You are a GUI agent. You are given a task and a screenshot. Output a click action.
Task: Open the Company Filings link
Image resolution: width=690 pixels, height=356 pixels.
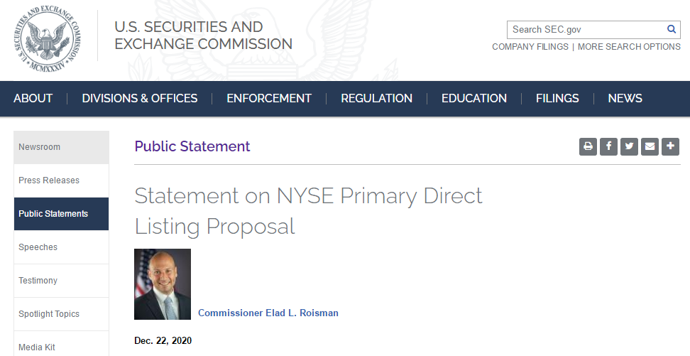point(530,47)
